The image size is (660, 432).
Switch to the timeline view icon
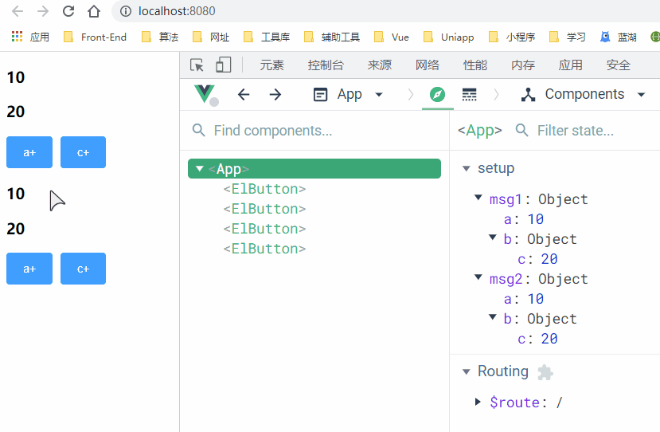coord(469,94)
